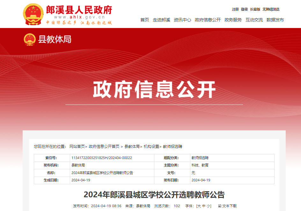Click the 文本下载 link
The height and width of the screenshot is (211, 301).
point(229,206)
